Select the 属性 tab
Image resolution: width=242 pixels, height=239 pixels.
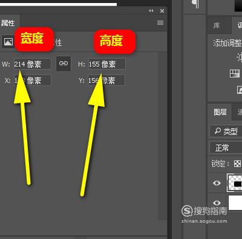tap(8, 23)
